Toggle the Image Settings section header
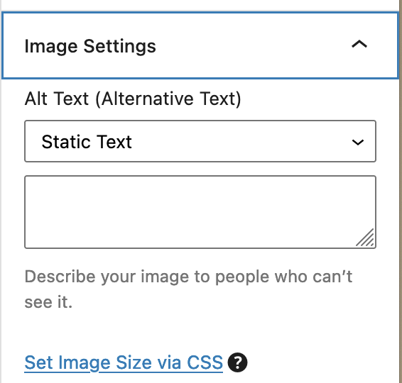 [200, 45]
